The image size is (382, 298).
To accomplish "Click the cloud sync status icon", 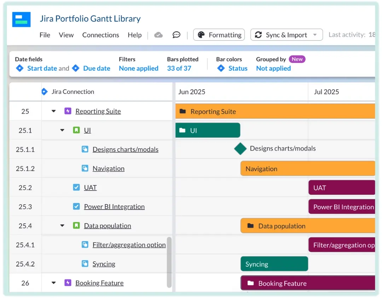I will pyautogui.click(x=158, y=35).
